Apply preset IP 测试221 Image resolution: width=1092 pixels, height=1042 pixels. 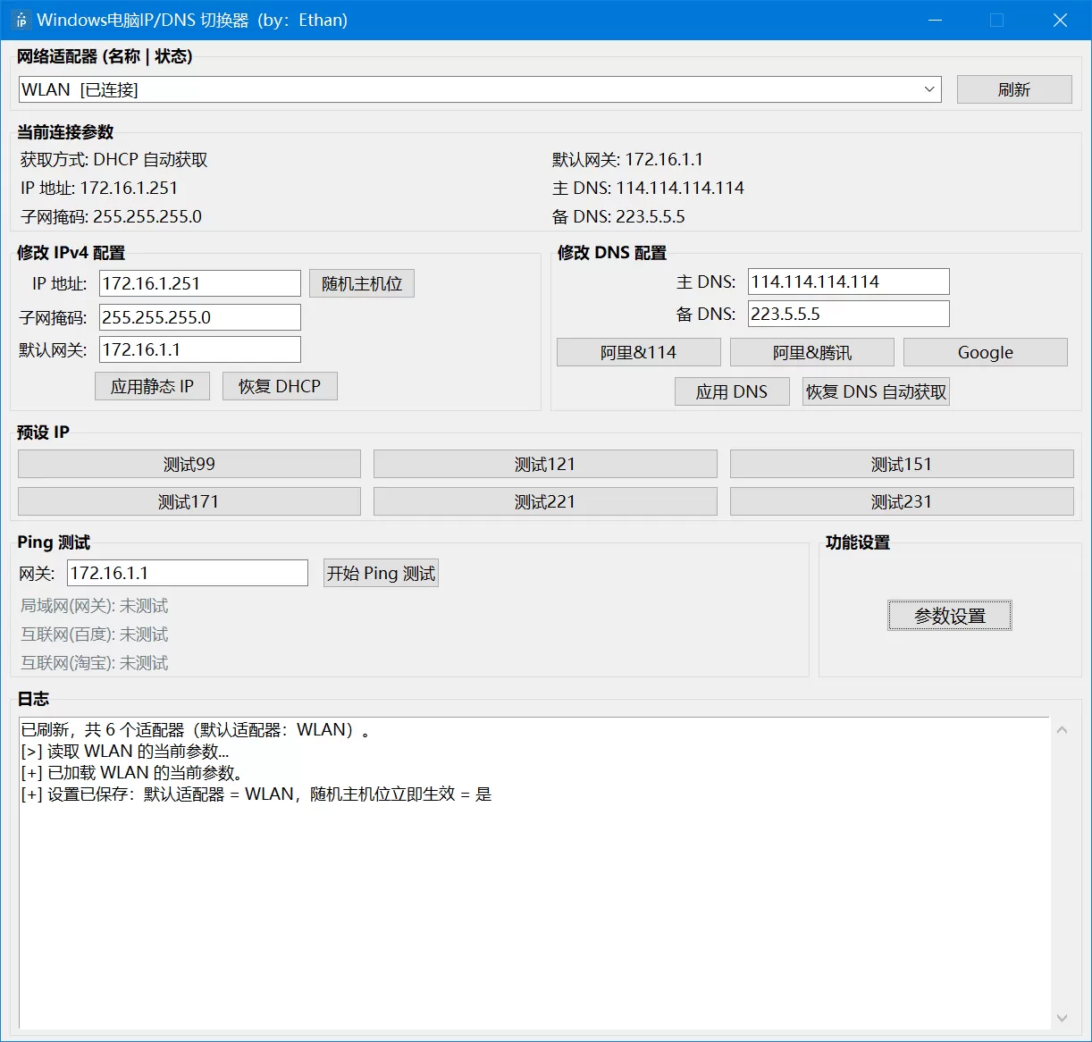point(545,501)
